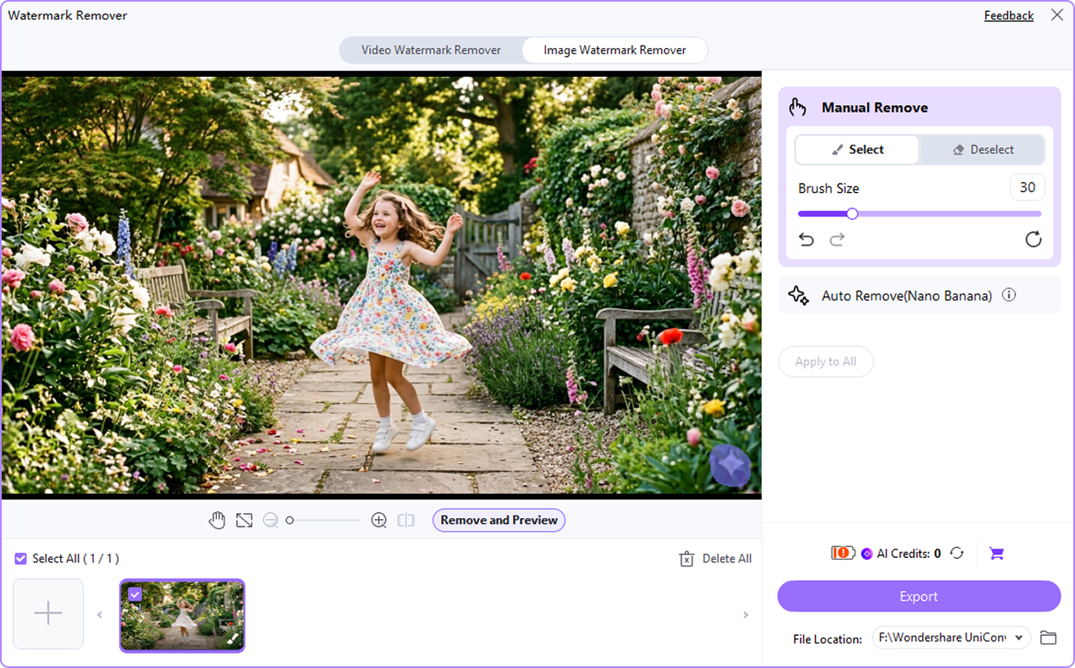Redo the brush edit
Image resolution: width=1075 pixels, height=668 pixels.
836,240
